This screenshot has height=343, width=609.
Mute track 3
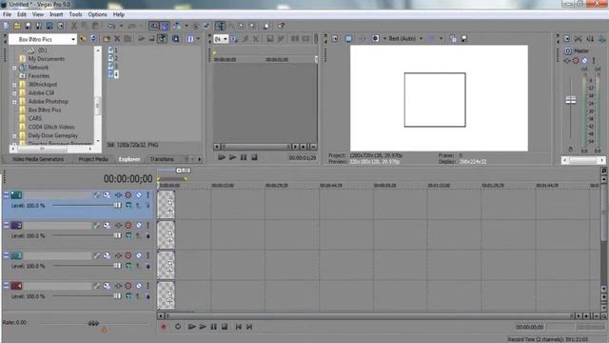pos(139,255)
